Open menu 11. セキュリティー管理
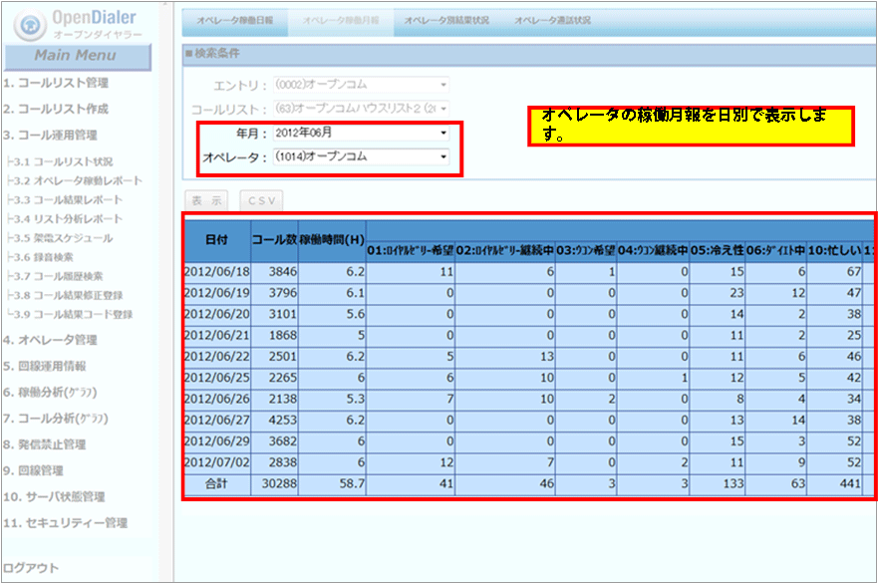The width and height of the screenshot is (878, 584). click(x=65, y=523)
